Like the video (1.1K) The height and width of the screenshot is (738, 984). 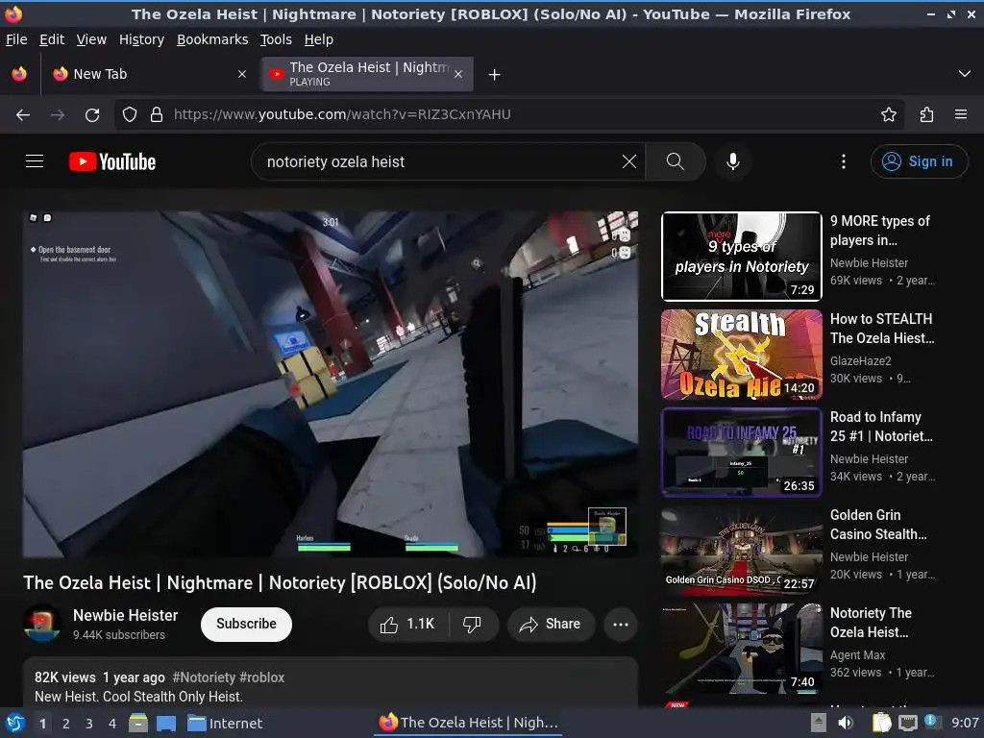click(407, 624)
